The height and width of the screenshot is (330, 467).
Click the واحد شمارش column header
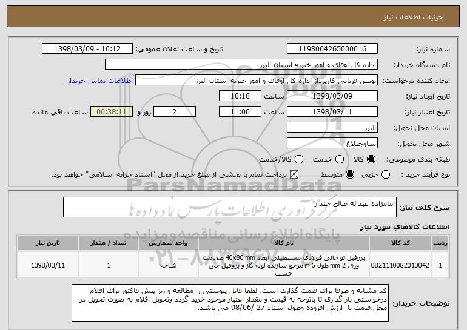point(168,243)
